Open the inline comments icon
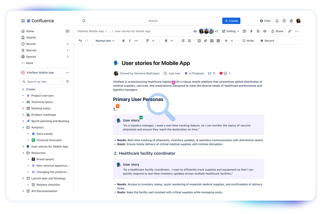 pos(244,31)
